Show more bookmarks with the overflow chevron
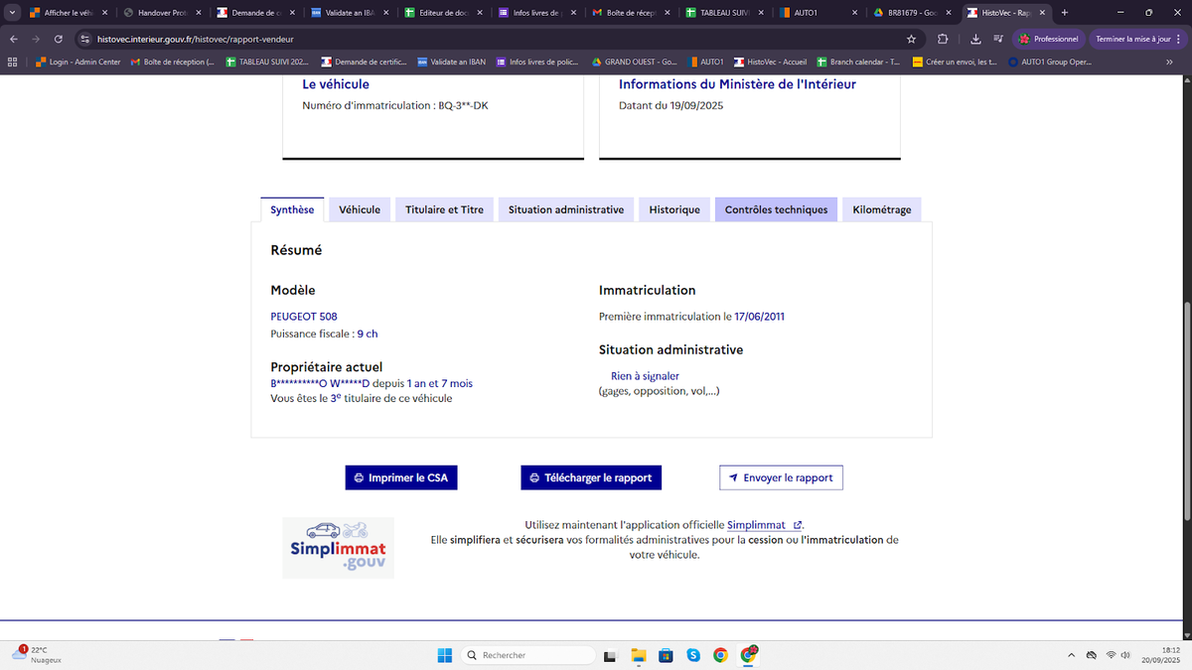1192x670 pixels. pyautogui.click(x=1168, y=62)
